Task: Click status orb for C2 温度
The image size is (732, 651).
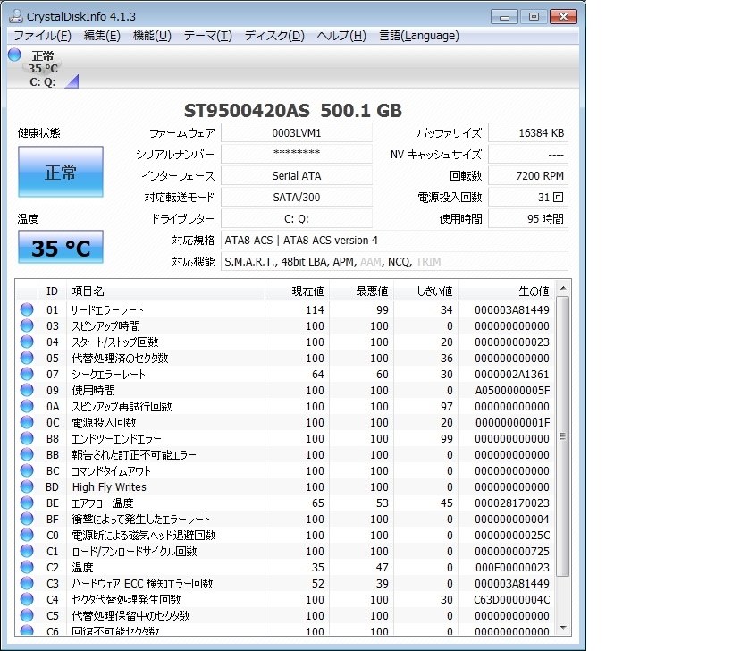Action: coord(27,567)
